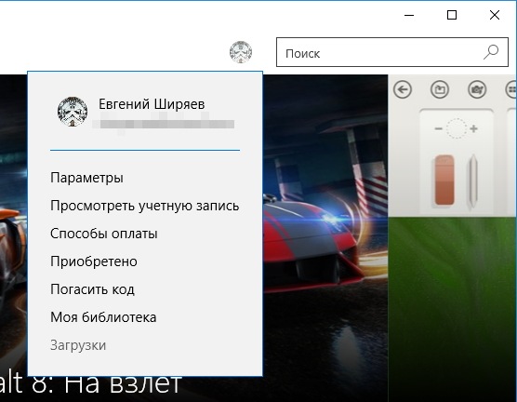This screenshot has width=517, height=402.
Task: Click the magnifier icon in the search box
Action: pos(491,52)
